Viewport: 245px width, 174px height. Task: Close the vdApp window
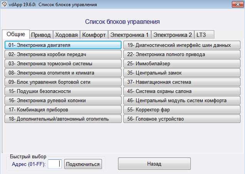coord(238,4)
